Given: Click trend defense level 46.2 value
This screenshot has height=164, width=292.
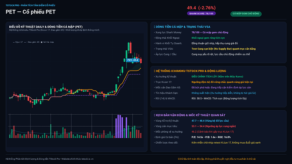Looking at the screenshot, I should 213,131.
